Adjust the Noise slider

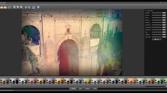click(x=157, y=32)
